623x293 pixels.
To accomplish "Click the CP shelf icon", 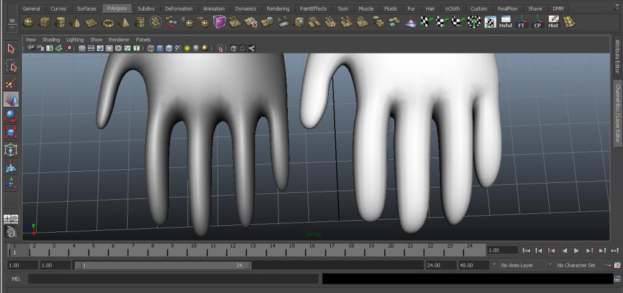I will [x=537, y=22].
